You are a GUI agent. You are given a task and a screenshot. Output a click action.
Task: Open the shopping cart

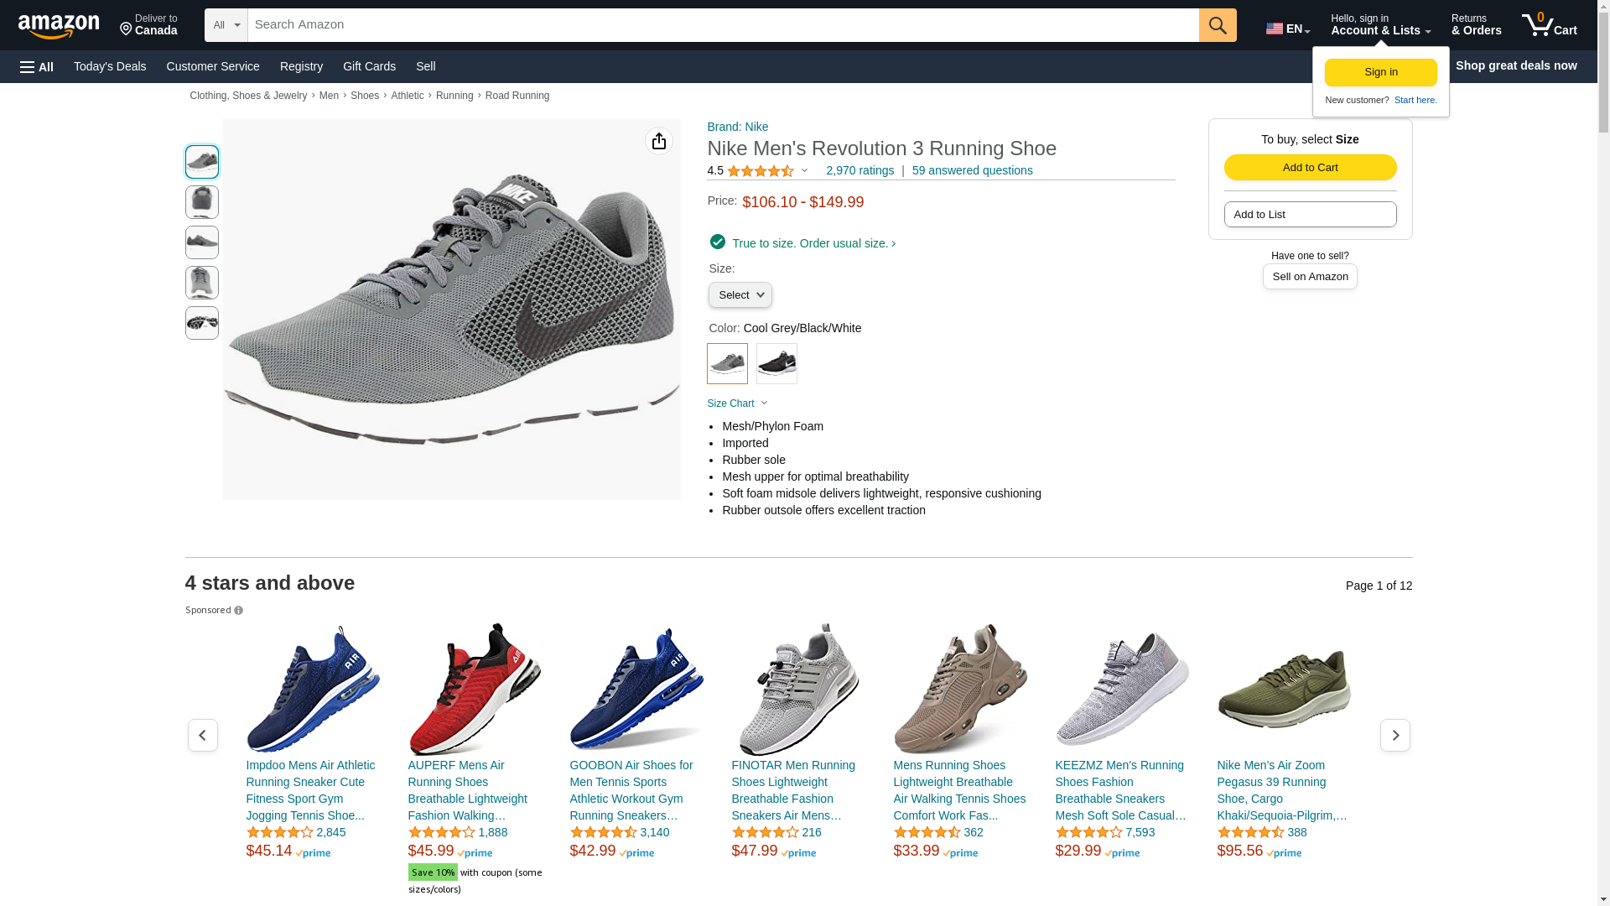click(1550, 25)
